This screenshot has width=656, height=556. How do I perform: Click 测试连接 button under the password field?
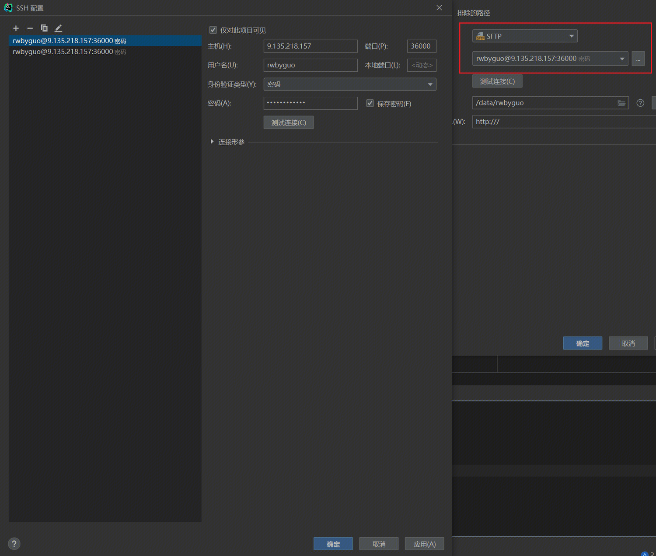[288, 123]
